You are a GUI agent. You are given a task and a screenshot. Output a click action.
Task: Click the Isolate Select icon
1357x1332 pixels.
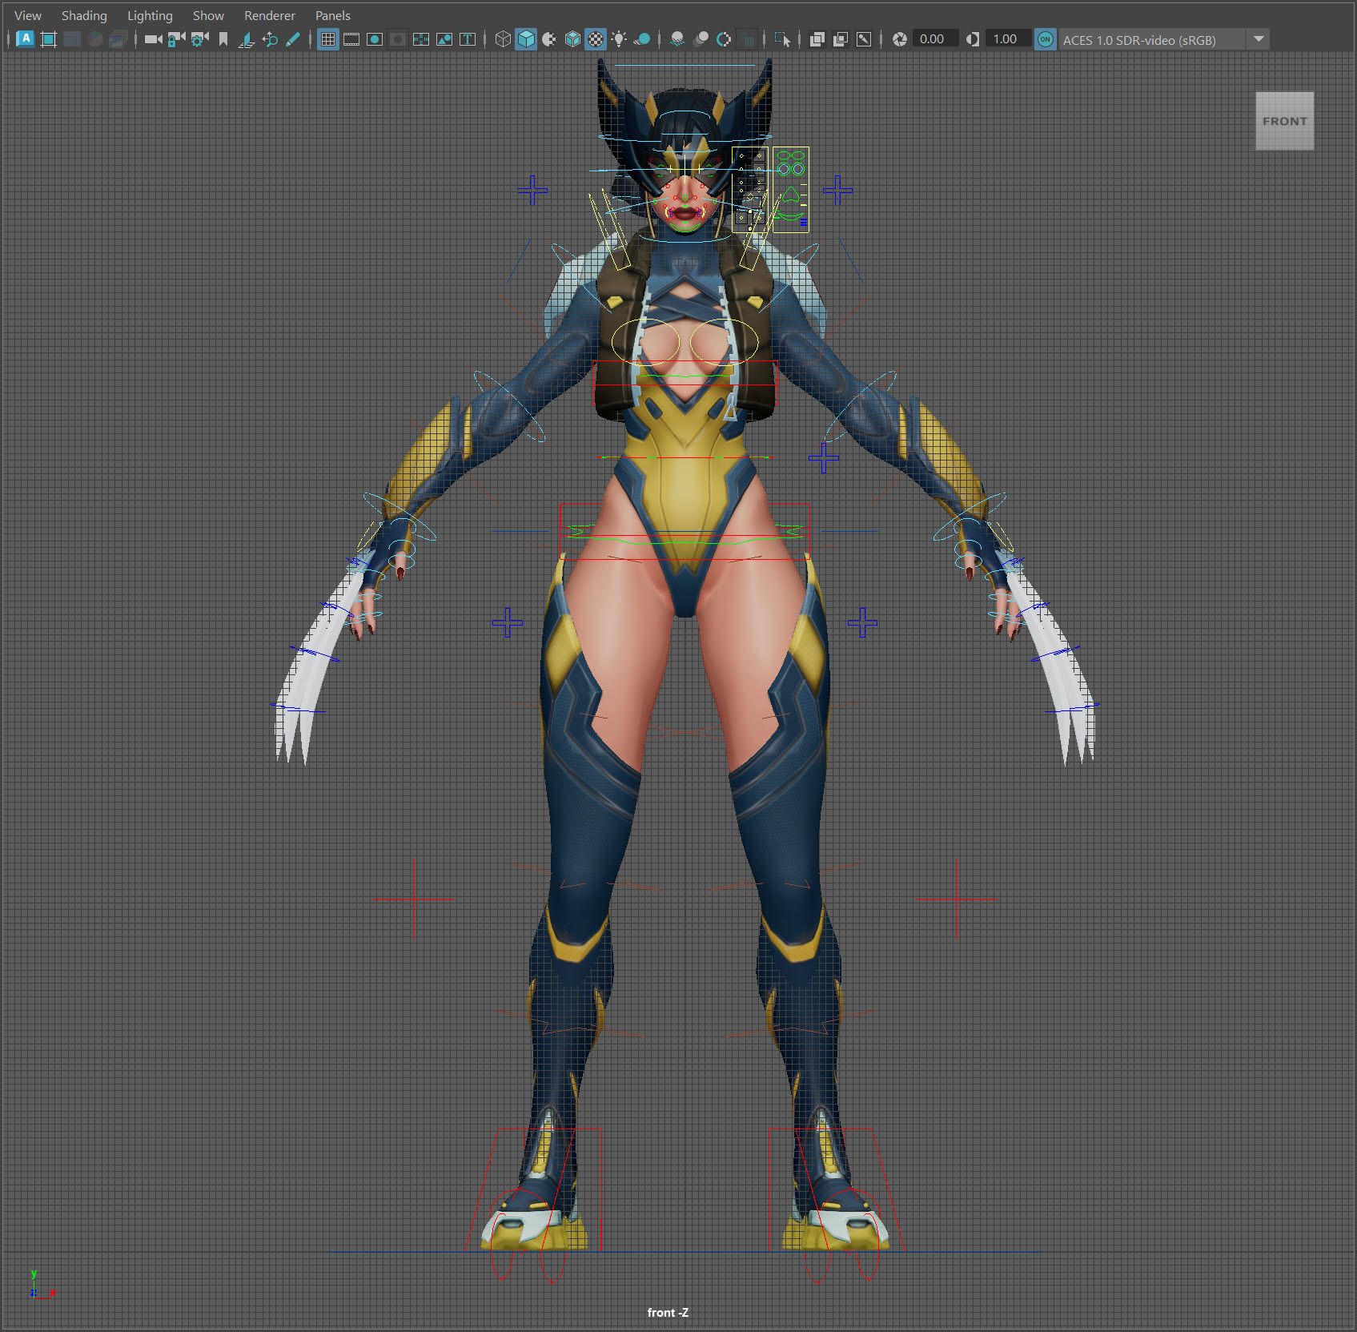[782, 39]
